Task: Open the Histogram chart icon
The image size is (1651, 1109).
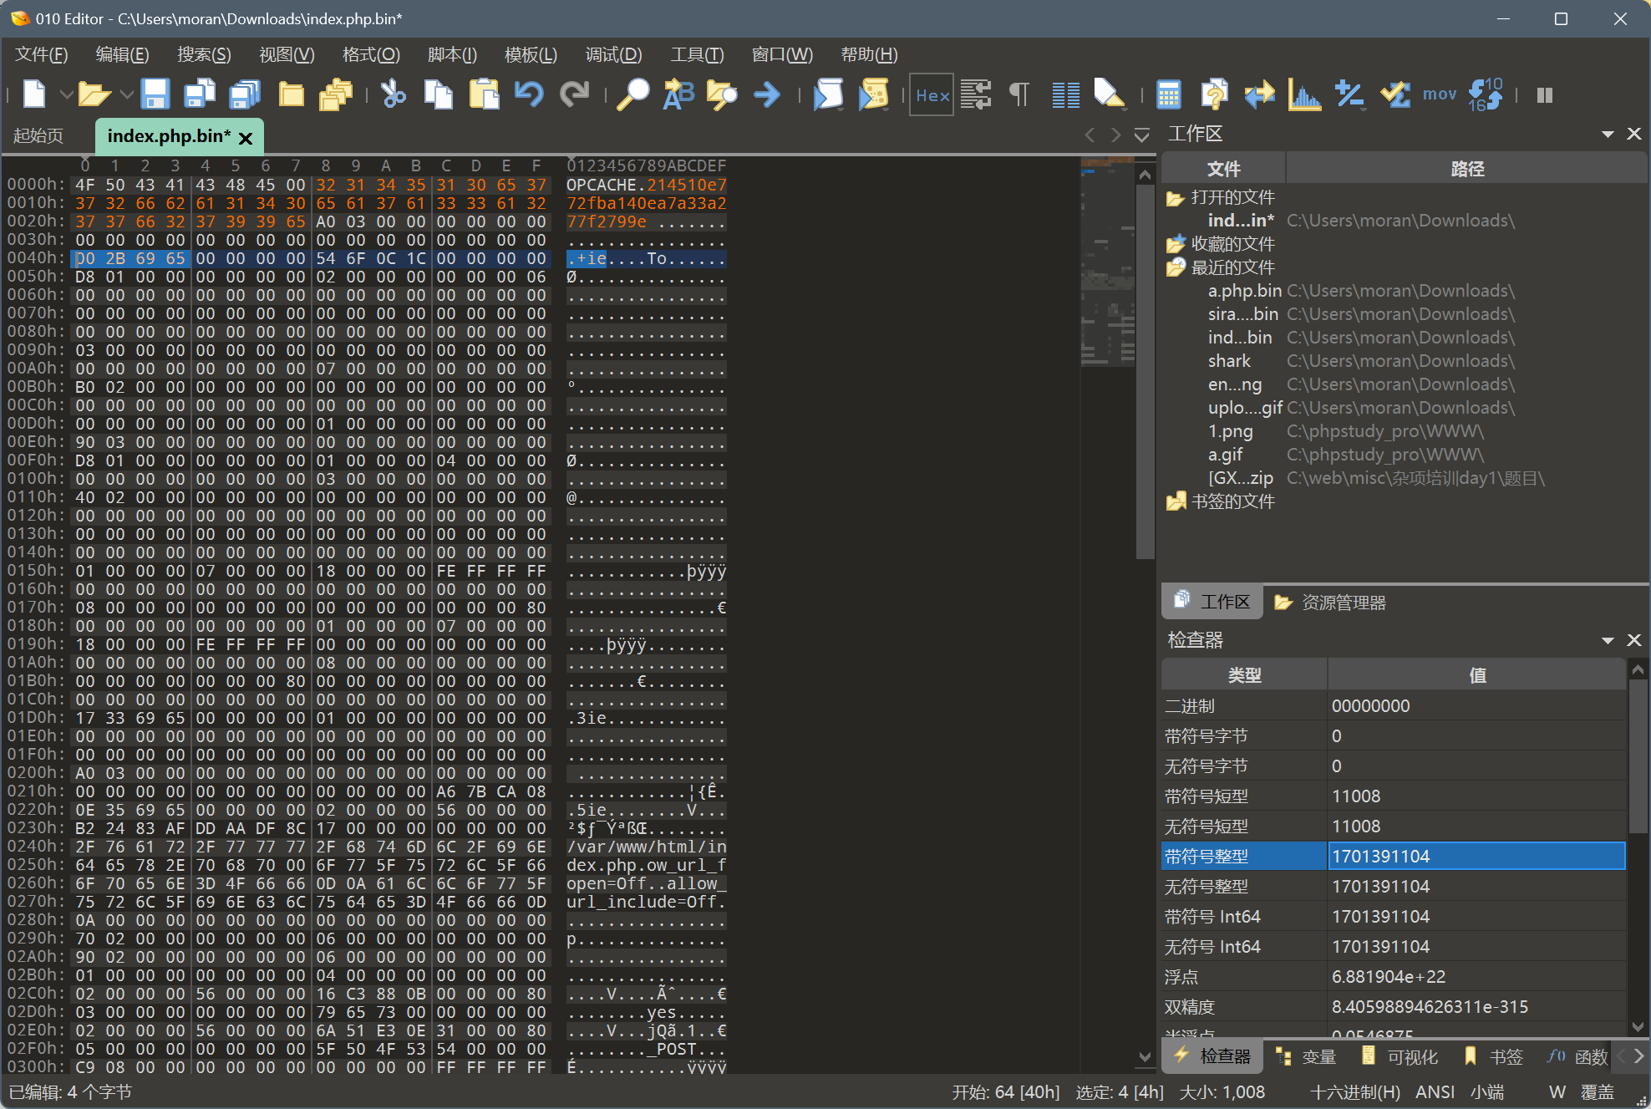Action: [x=1304, y=94]
